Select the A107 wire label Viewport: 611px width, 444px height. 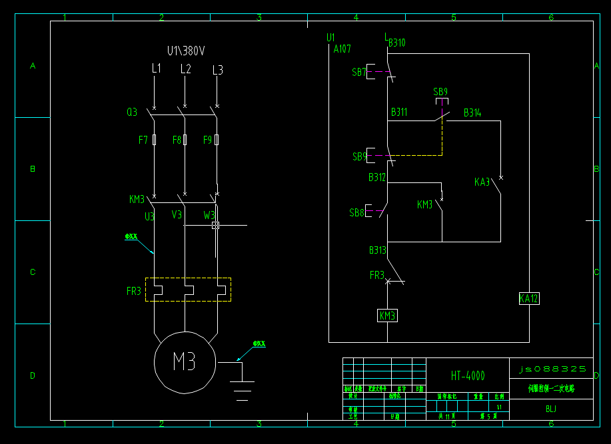(342, 49)
